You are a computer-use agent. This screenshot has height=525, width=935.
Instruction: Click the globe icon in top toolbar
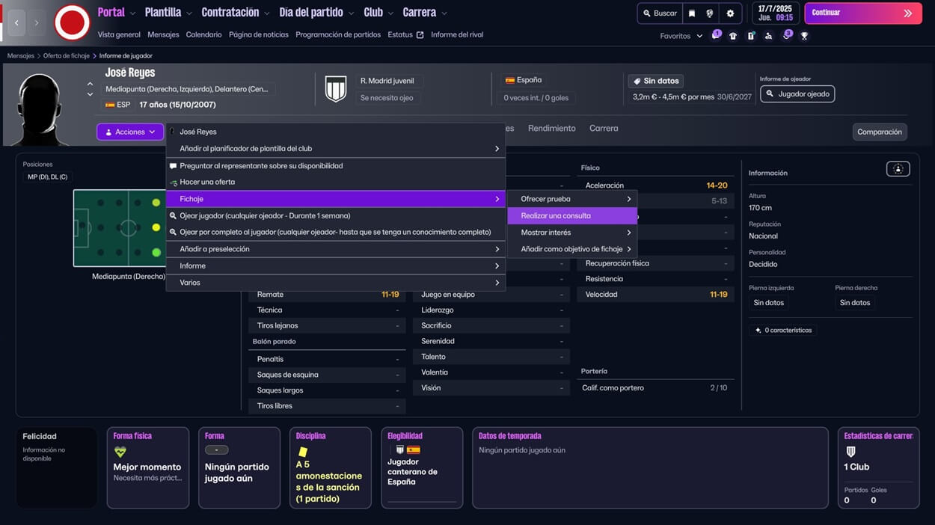pos(711,13)
